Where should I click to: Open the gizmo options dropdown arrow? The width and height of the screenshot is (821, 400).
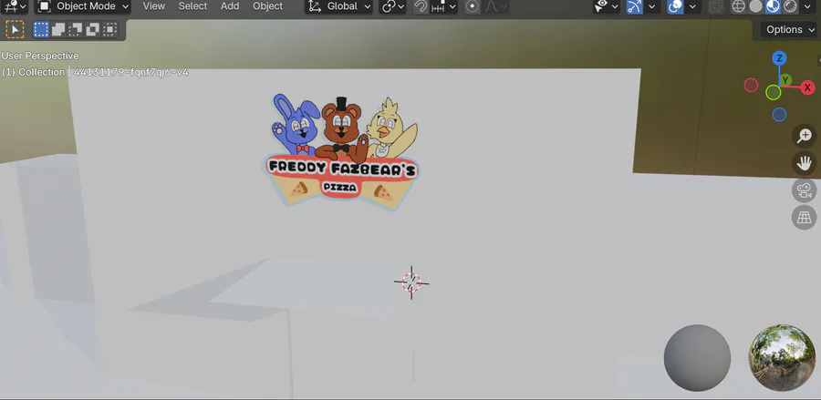pyautogui.click(x=652, y=6)
